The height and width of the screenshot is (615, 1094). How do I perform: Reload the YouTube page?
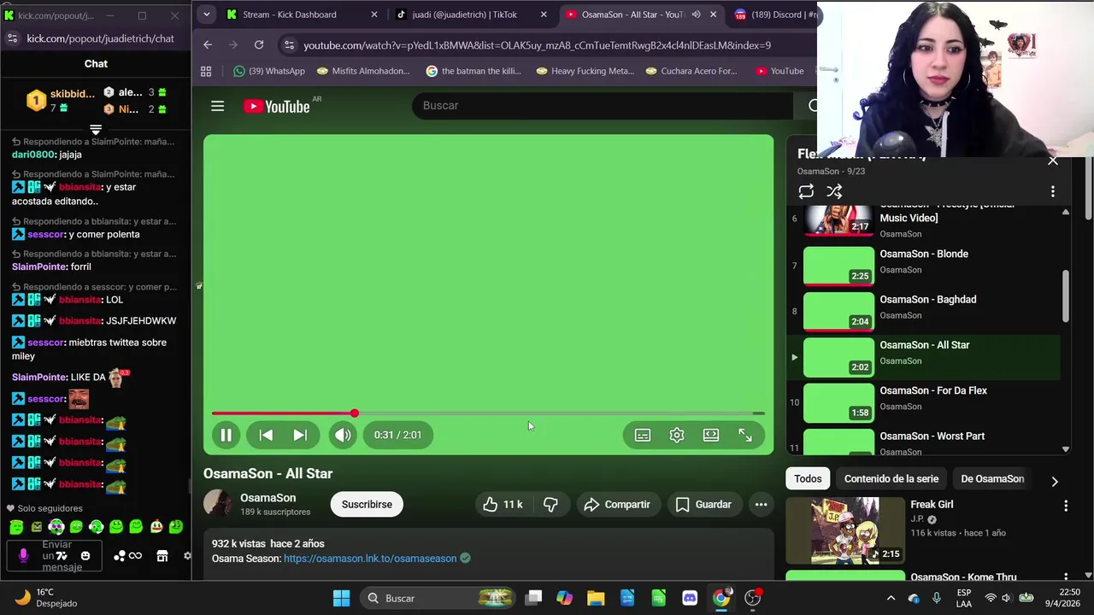click(x=259, y=44)
